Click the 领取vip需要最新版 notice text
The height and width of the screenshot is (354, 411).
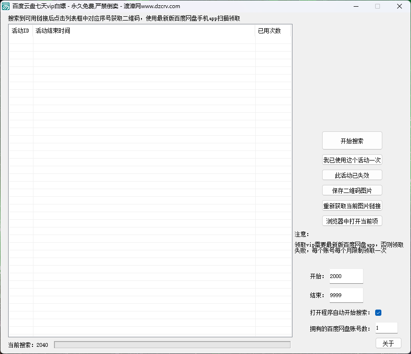(x=349, y=247)
